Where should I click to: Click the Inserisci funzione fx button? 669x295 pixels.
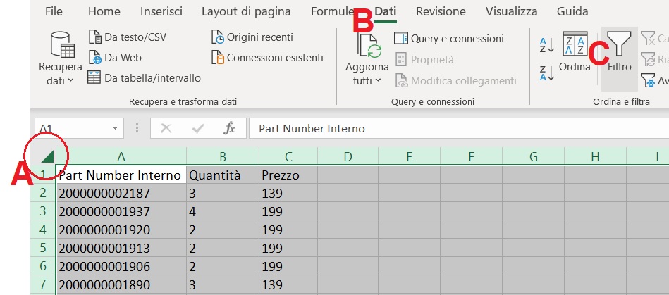(x=229, y=129)
